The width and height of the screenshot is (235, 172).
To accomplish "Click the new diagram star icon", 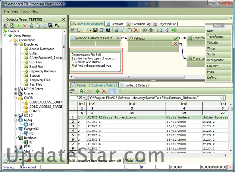I will tap(78, 30).
